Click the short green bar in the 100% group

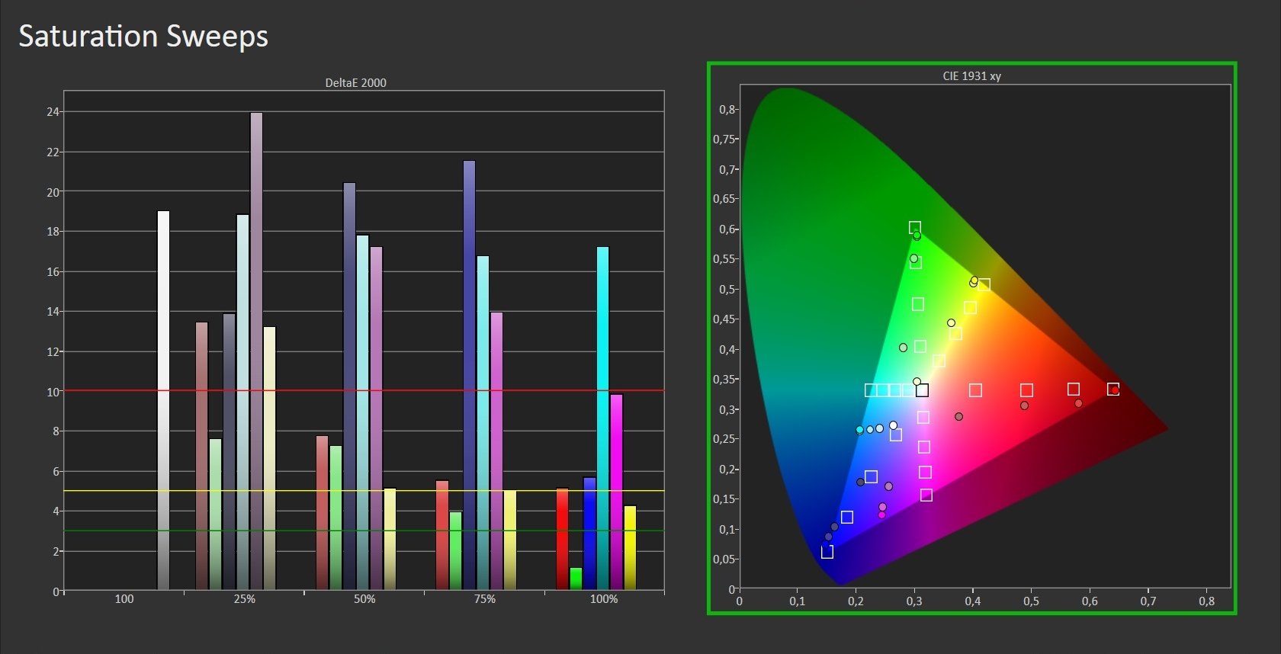pyautogui.click(x=576, y=579)
